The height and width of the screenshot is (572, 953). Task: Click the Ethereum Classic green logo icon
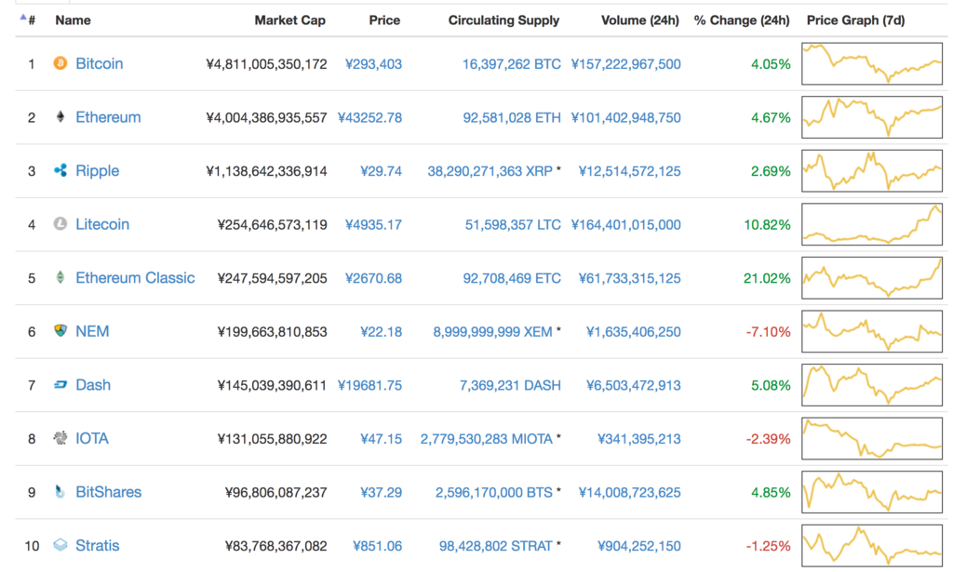tap(60, 277)
